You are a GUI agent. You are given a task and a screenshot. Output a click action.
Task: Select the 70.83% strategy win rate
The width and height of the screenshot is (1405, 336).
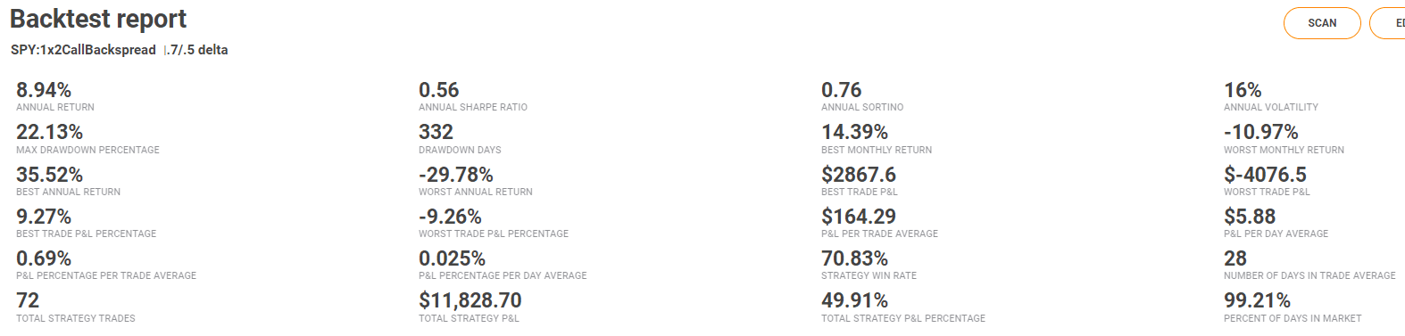tap(854, 258)
